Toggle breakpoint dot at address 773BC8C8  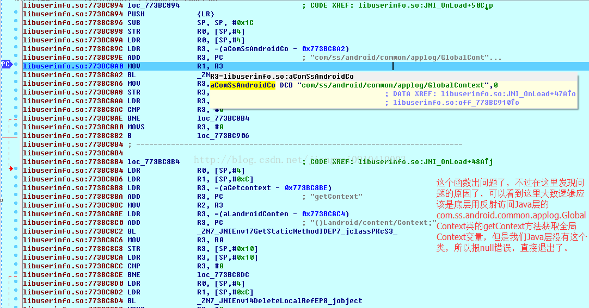pyautogui.click(x=16, y=247)
